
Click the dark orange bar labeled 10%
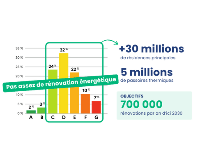pyautogui.click(x=85, y=104)
